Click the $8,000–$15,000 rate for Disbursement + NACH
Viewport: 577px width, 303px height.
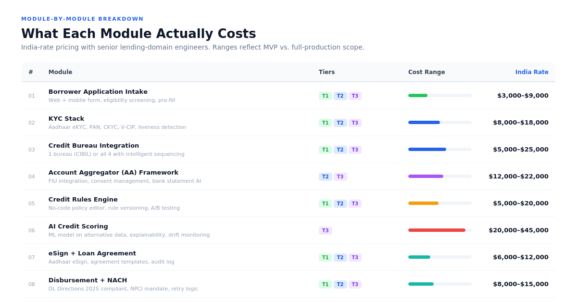521,284
